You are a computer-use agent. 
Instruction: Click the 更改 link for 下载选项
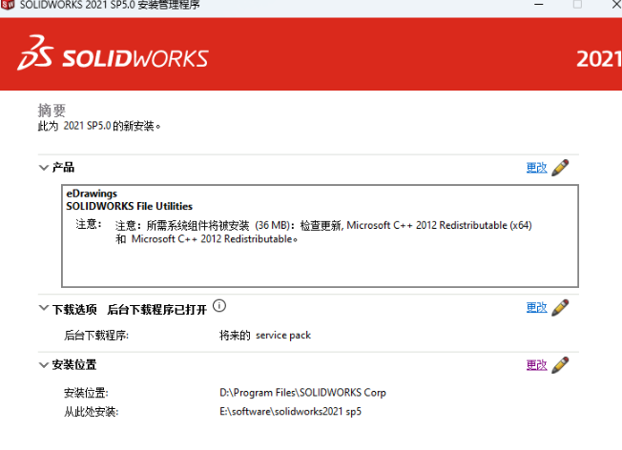tap(536, 308)
